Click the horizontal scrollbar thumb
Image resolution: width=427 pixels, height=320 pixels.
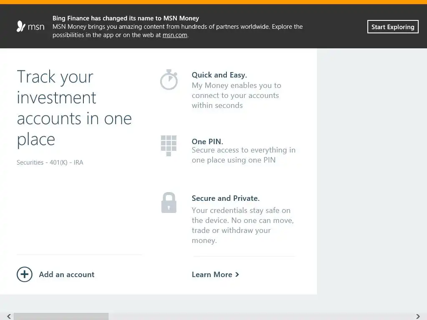61,316
